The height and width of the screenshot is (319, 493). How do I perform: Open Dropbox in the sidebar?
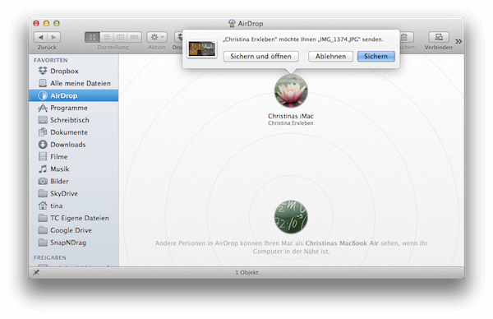(74, 71)
